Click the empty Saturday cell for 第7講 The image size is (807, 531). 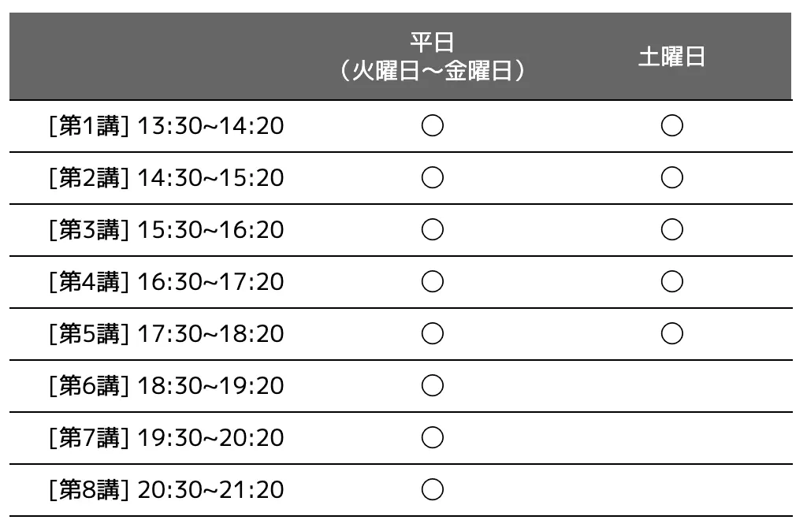[x=671, y=437]
